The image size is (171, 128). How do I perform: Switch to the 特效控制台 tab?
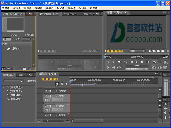pos(70,14)
